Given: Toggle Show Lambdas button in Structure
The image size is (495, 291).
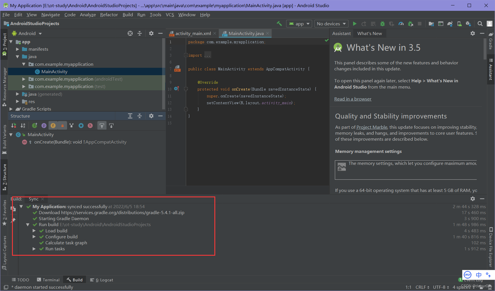Looking at the screenshot, I should click(x=90, y=126).
